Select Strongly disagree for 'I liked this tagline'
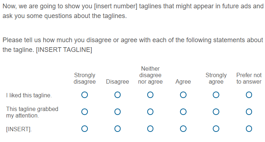 (x=85, y=95)
